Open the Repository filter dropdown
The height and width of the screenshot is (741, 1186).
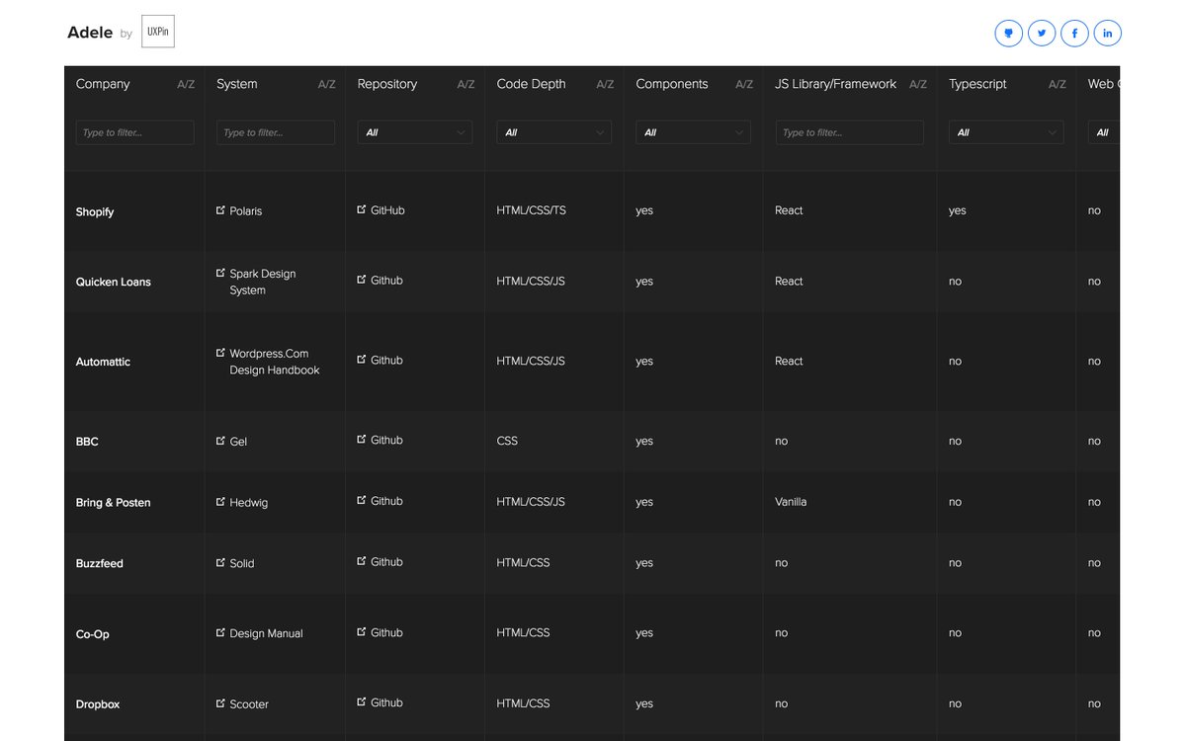pyautogui.click(x=414, y=132)
